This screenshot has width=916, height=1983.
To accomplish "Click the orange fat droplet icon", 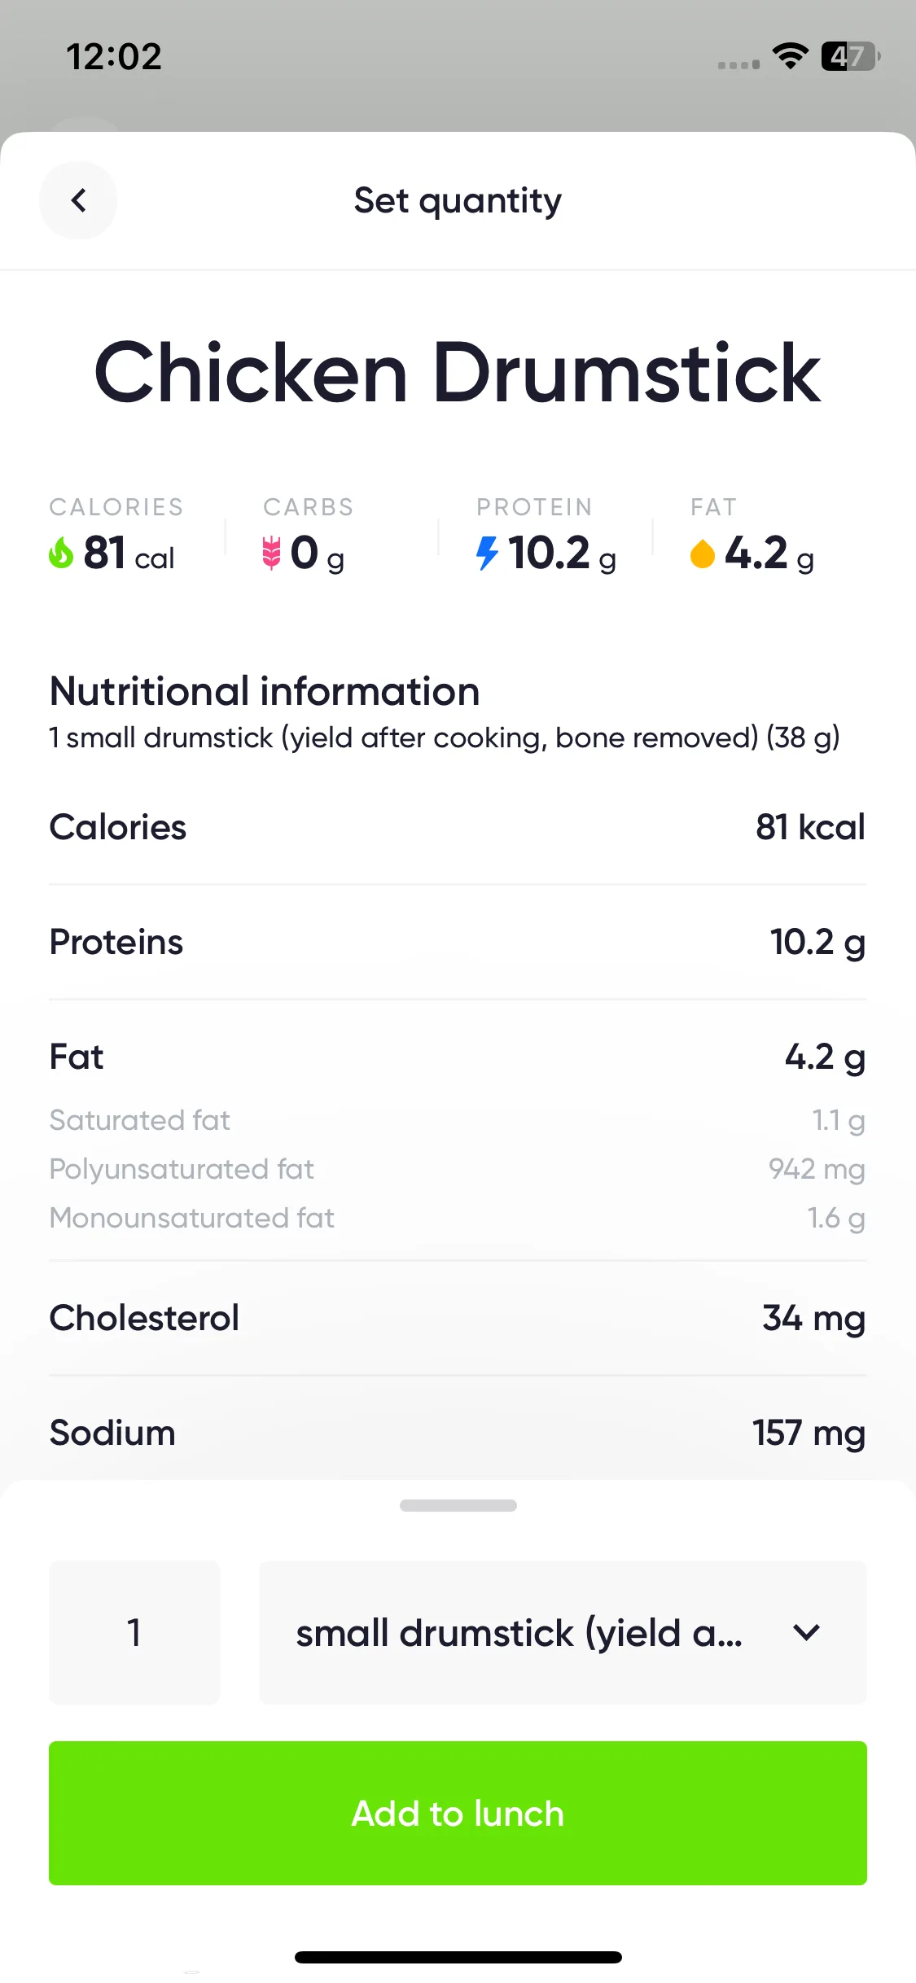I will pos(702,554).
